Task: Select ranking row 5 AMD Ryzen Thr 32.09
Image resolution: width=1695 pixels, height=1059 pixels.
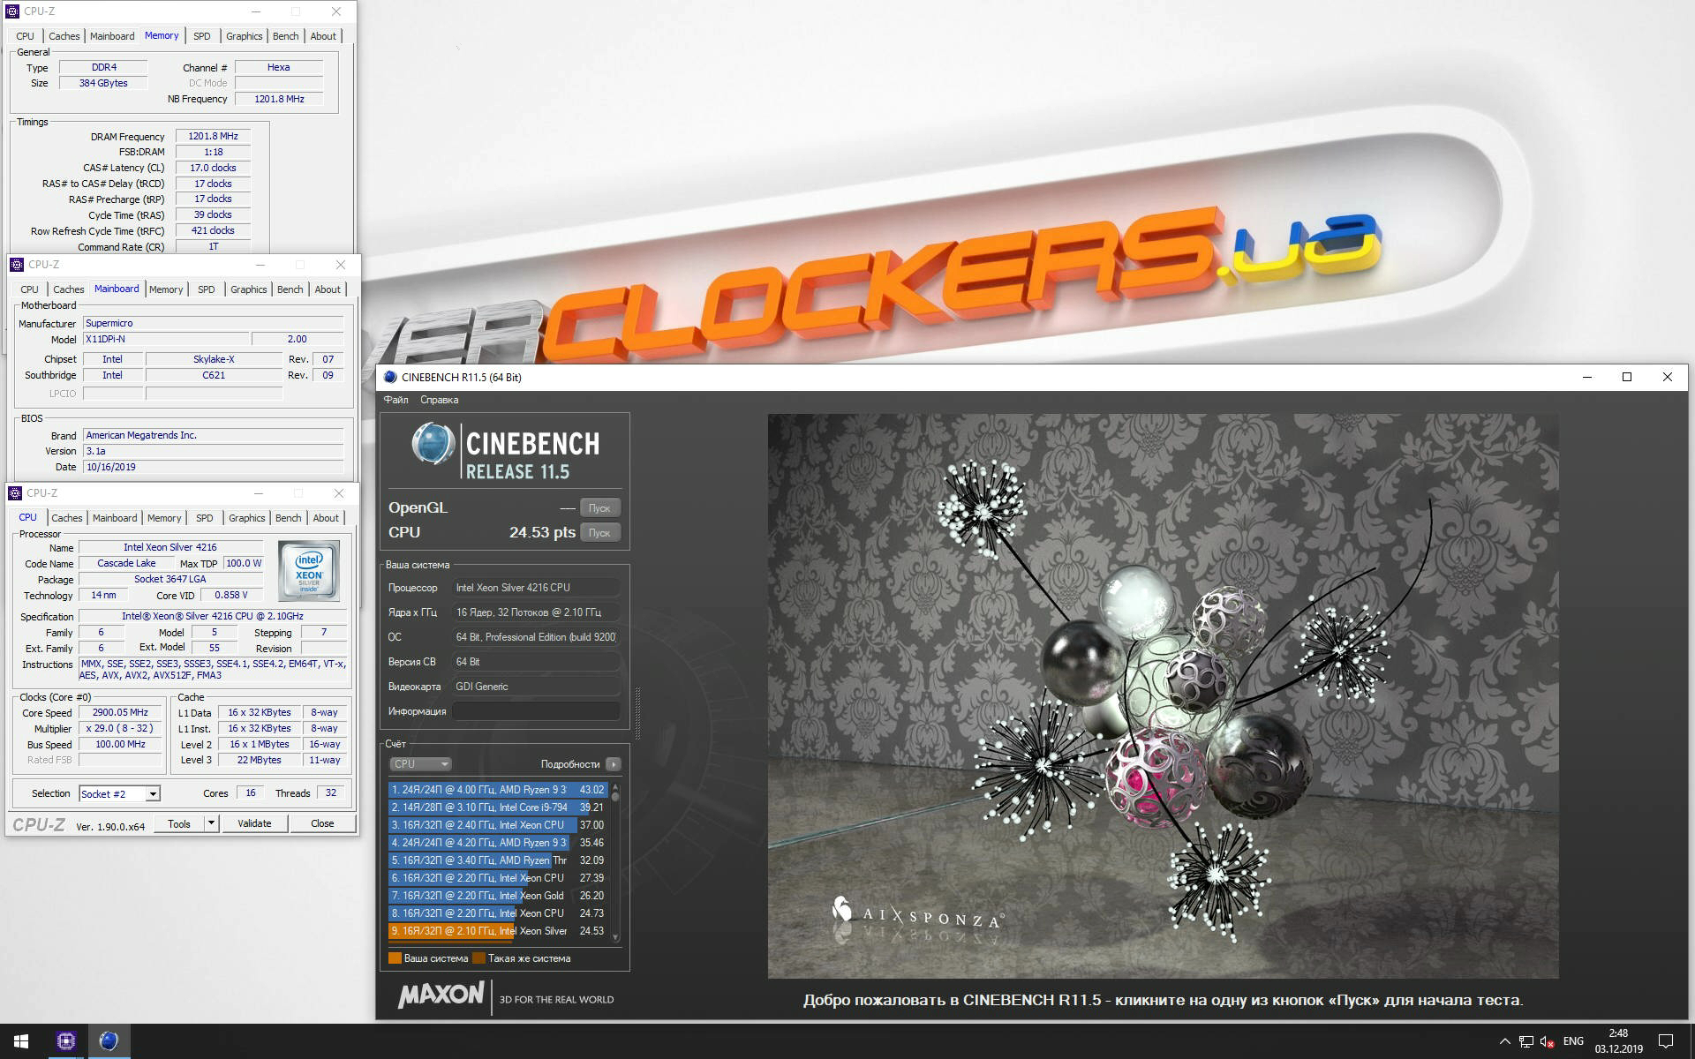Action: tap(498, 860)
